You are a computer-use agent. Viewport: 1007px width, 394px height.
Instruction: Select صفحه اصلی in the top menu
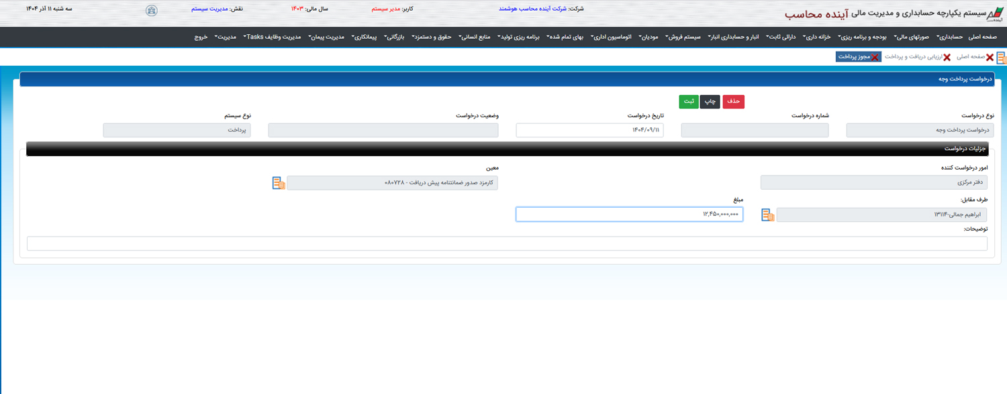pos(983,37)
